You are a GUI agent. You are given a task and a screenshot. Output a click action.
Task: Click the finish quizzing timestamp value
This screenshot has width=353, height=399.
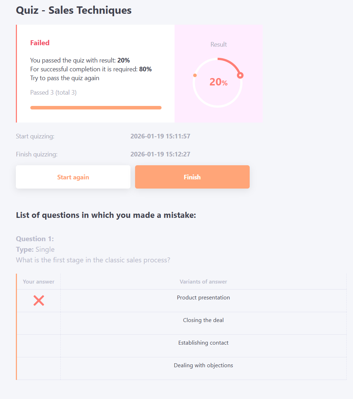(160, 154)
